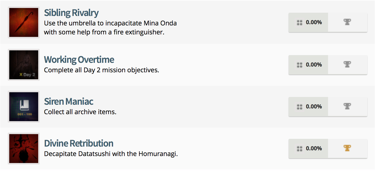Click the Siren Maniac archive book image
The width and height of the screenshot is (375, 171).
click(24, 107)
